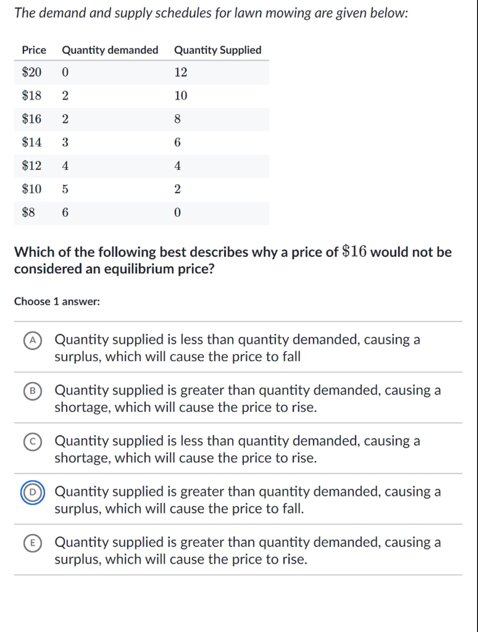Click quantity supplied value 12
Screen dimensions: 478x632
coord(180,72)
